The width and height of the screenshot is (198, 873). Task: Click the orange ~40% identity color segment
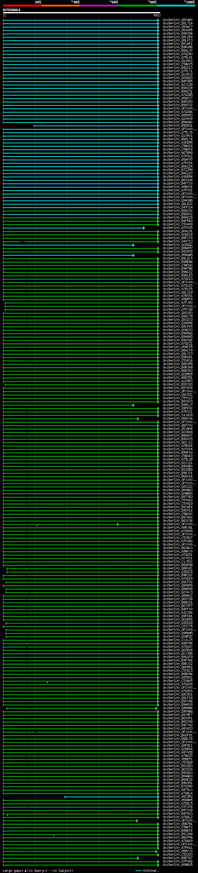(61, 6)
